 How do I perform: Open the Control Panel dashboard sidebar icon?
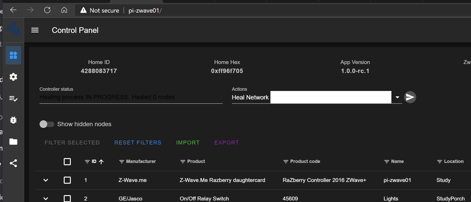point(13,55)
